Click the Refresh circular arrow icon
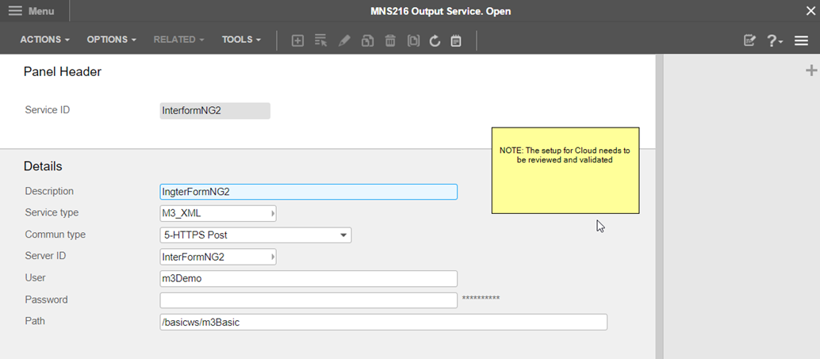Screen dimensions: 820x359 [x=435, y=40]
